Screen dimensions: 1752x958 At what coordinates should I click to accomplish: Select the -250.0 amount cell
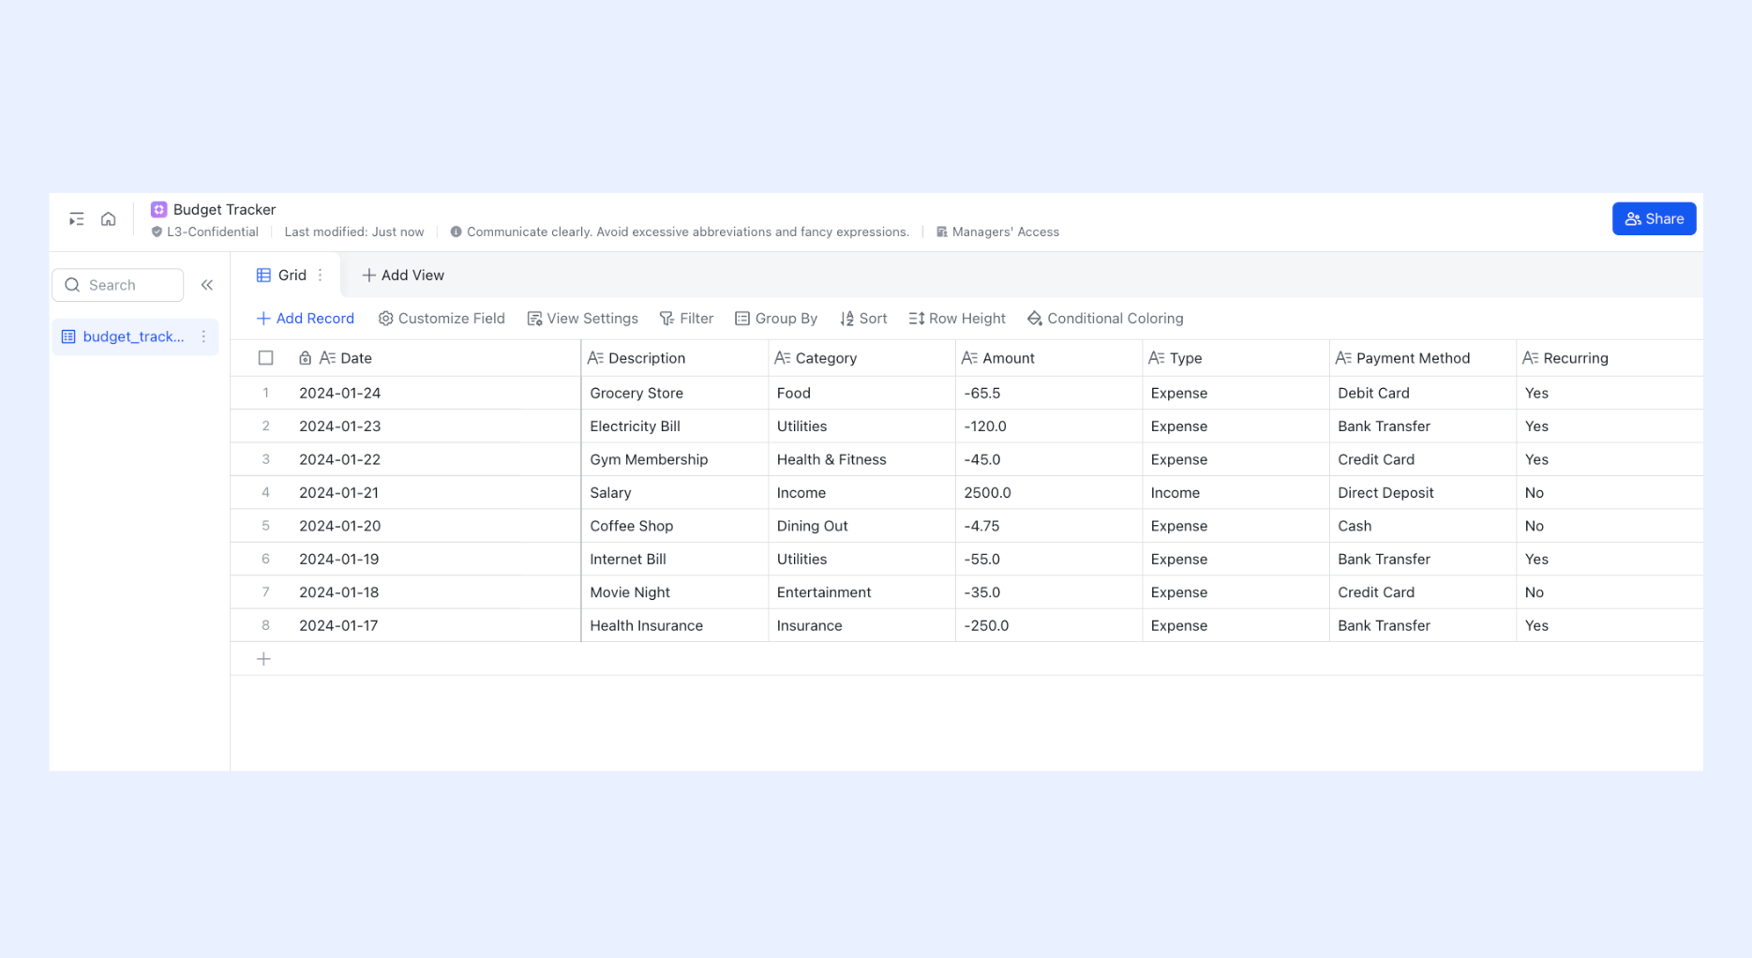1049,626
